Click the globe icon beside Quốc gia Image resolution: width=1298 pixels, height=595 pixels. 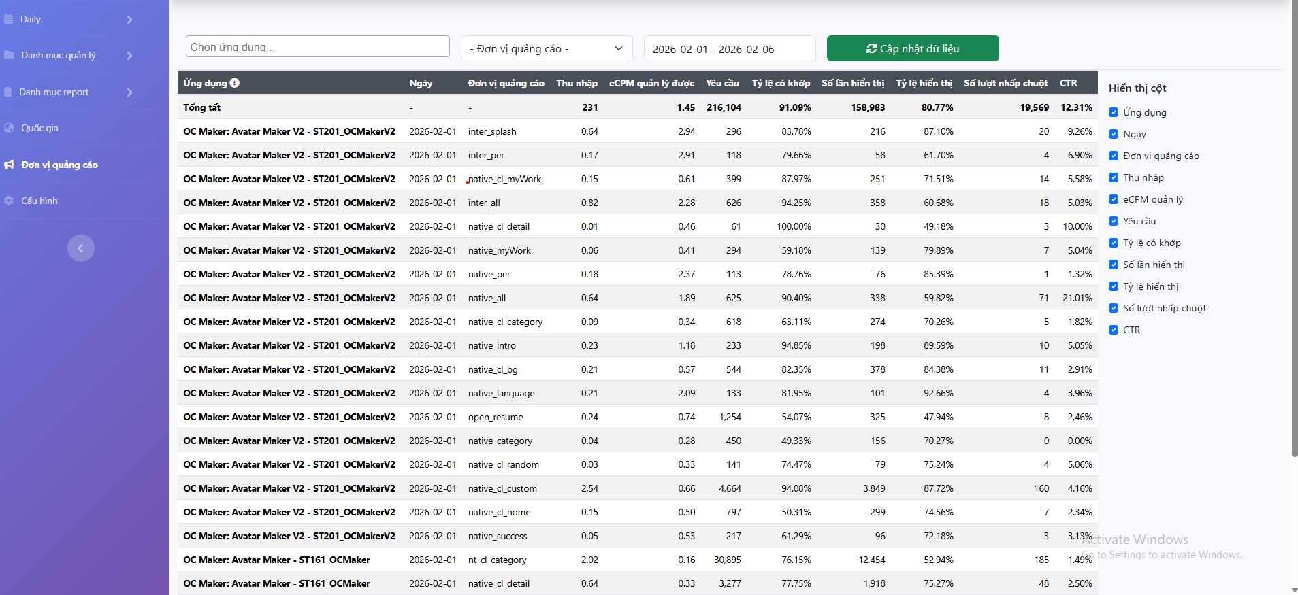(x=9, y=128)
